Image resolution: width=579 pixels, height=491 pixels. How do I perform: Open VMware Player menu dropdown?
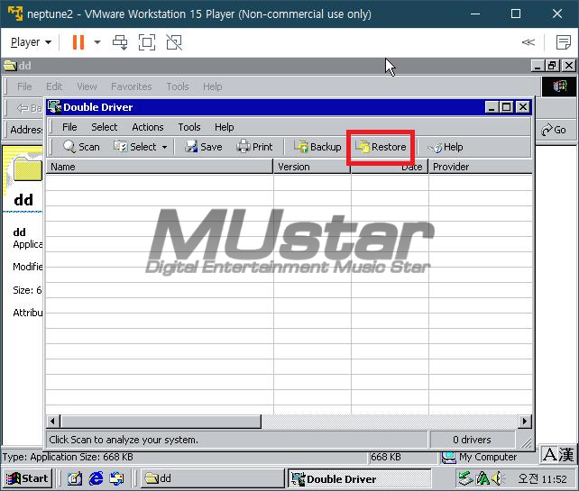(x=31, y=42)
